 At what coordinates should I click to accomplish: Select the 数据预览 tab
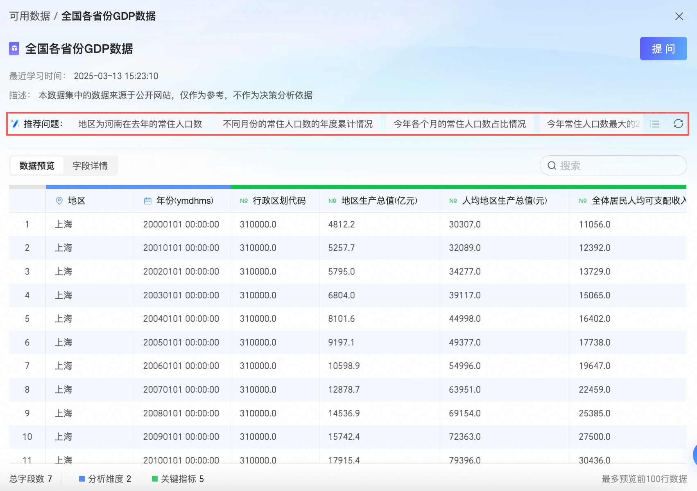[37, 166]
